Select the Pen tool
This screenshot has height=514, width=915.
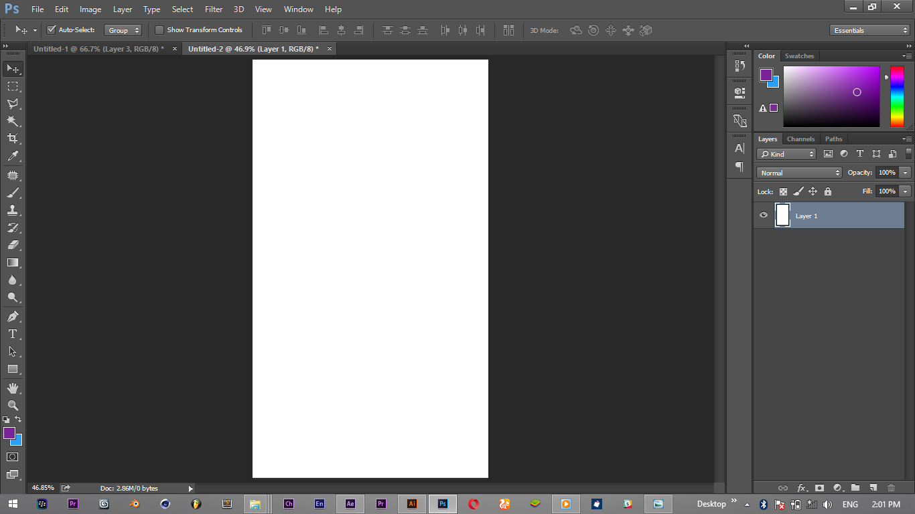[13, 317]
